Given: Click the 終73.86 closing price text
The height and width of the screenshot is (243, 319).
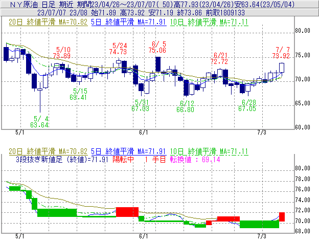Looking at the screenshot, I should point(189,13).
